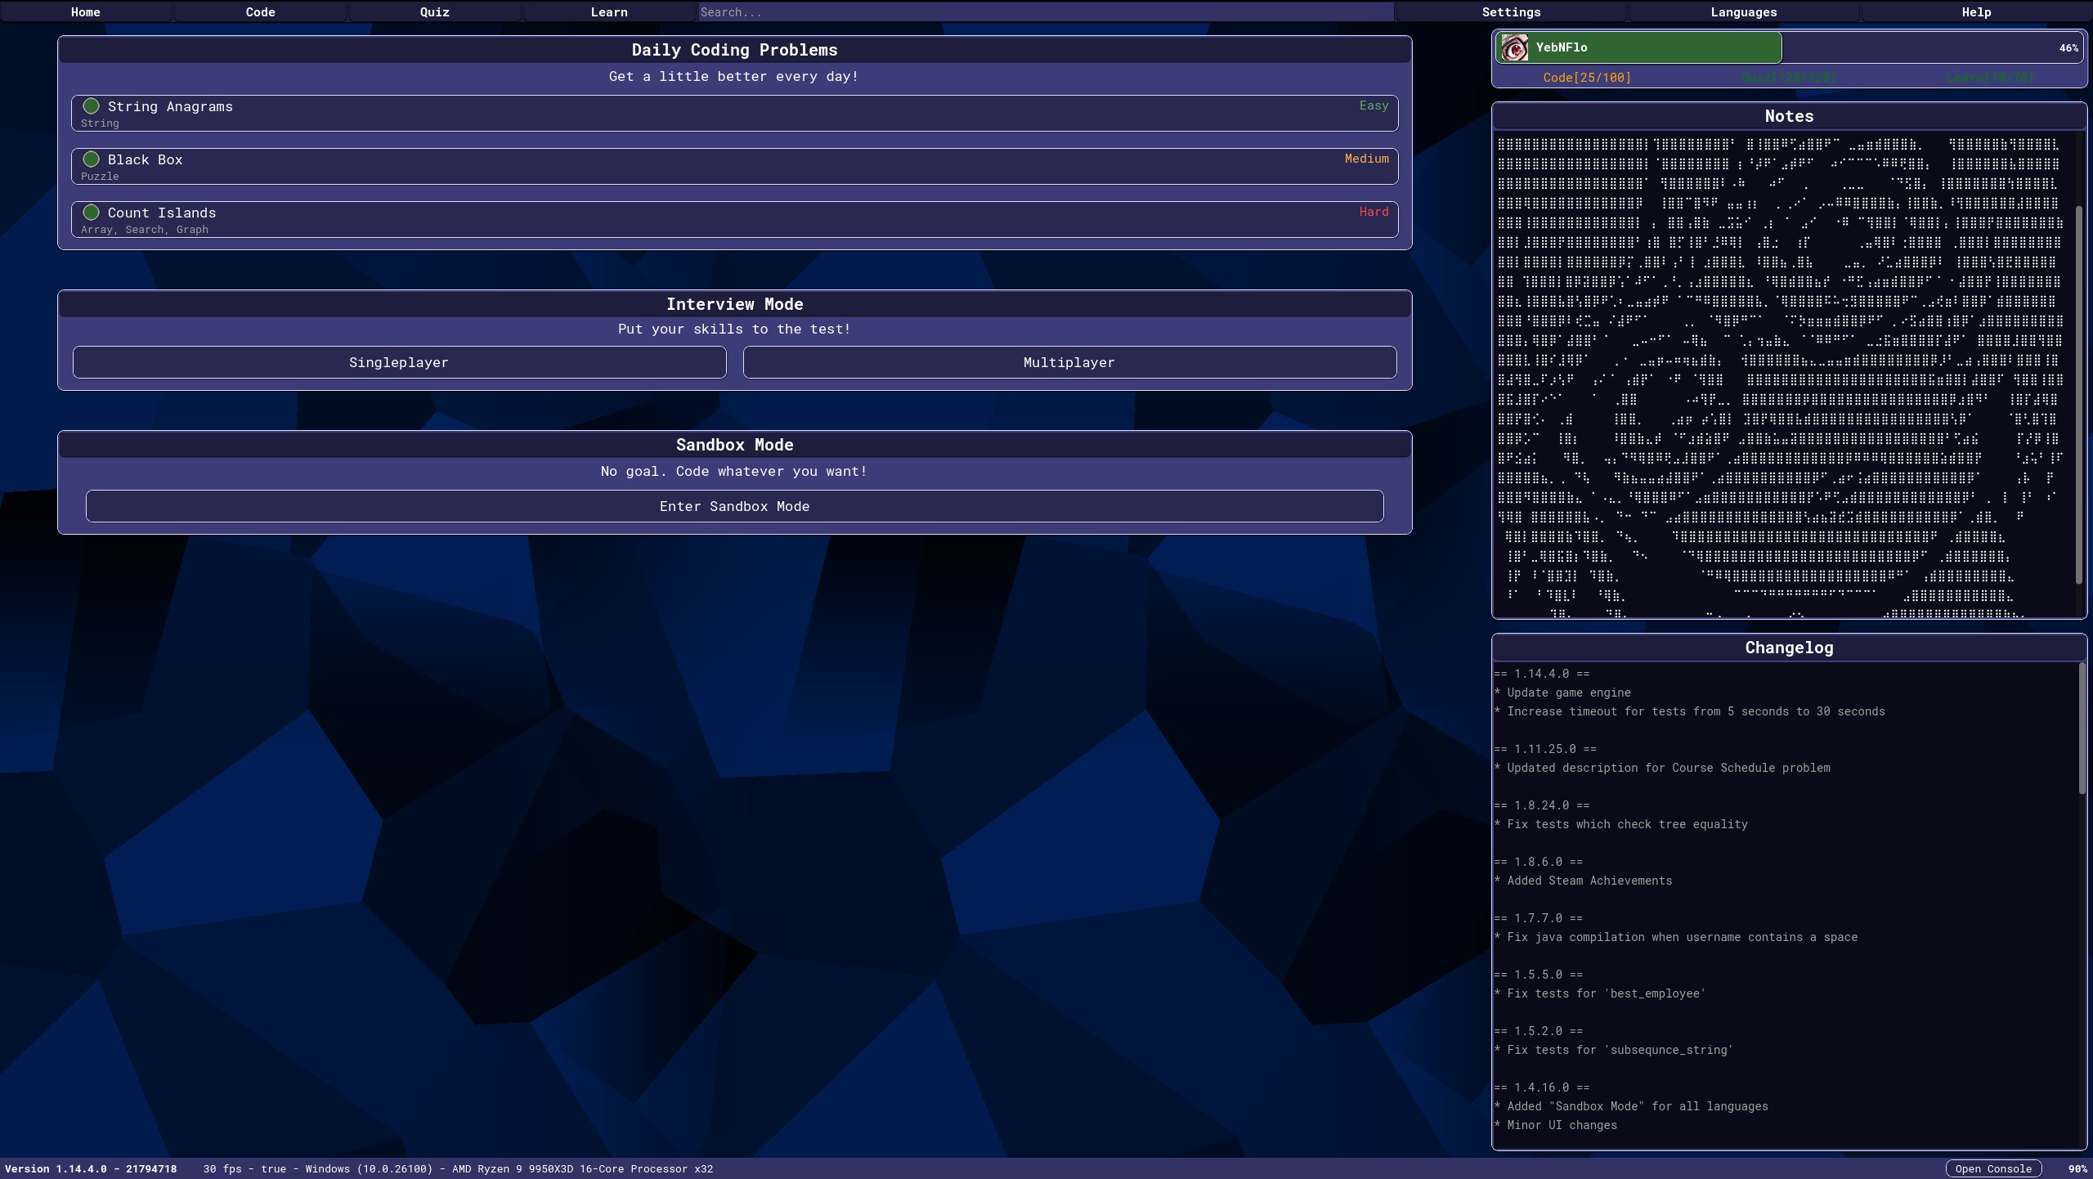Click Count Islands green completion circle

click(x=92, y=213)
